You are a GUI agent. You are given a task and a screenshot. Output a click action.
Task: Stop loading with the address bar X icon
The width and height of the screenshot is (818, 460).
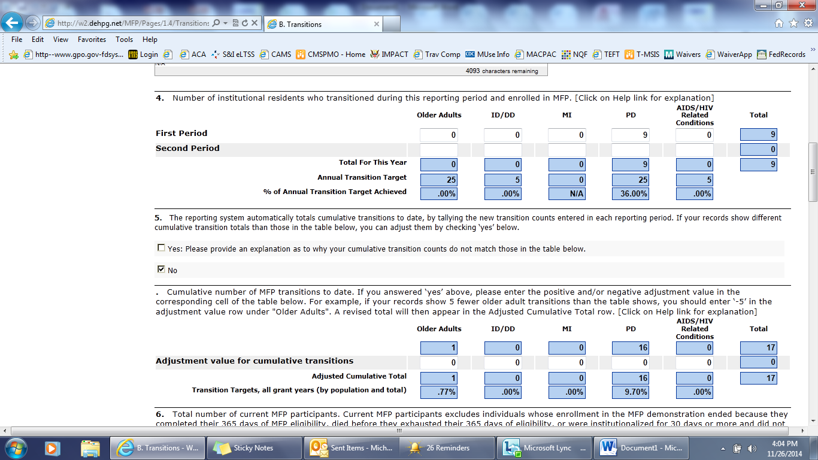tap(255, 23)
